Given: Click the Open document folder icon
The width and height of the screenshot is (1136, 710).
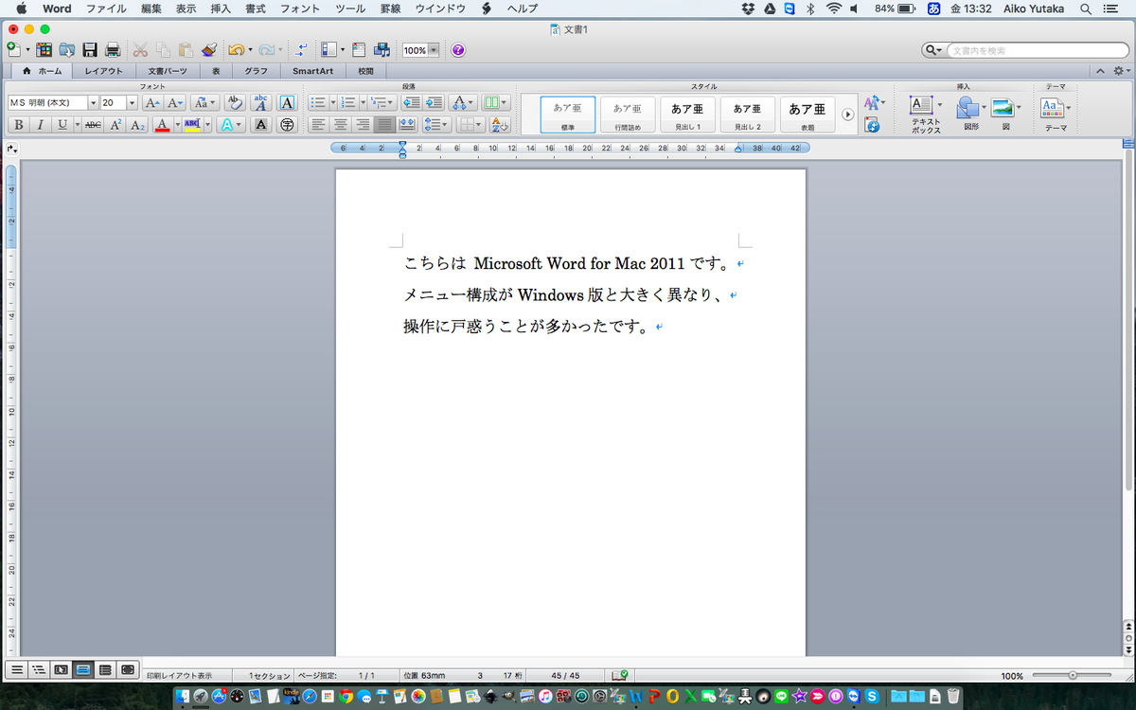Looking at the screenshot, I should click(x=67, y=49).
